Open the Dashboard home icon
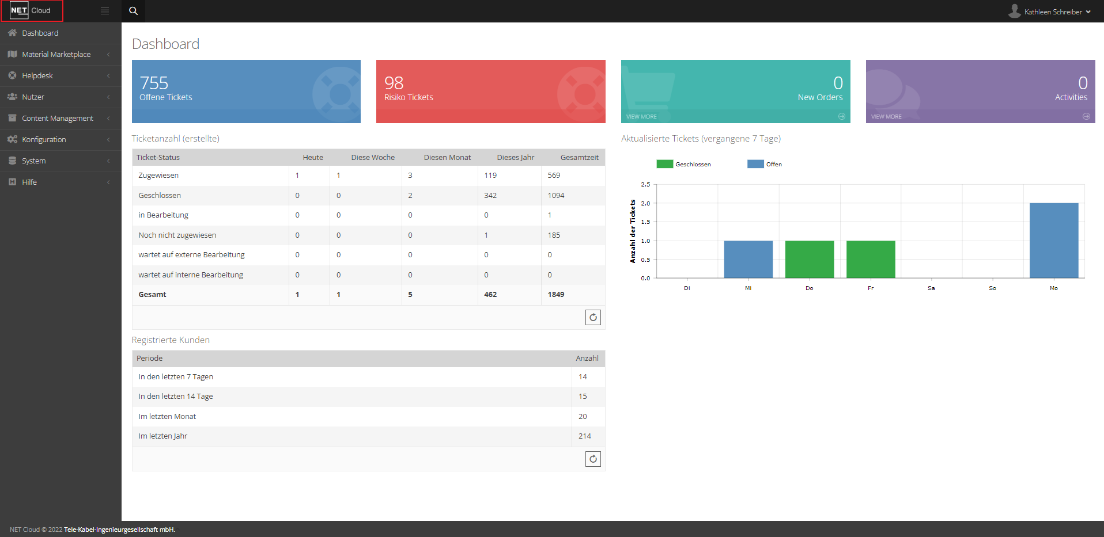1104x537 pixels. [12, 33]
